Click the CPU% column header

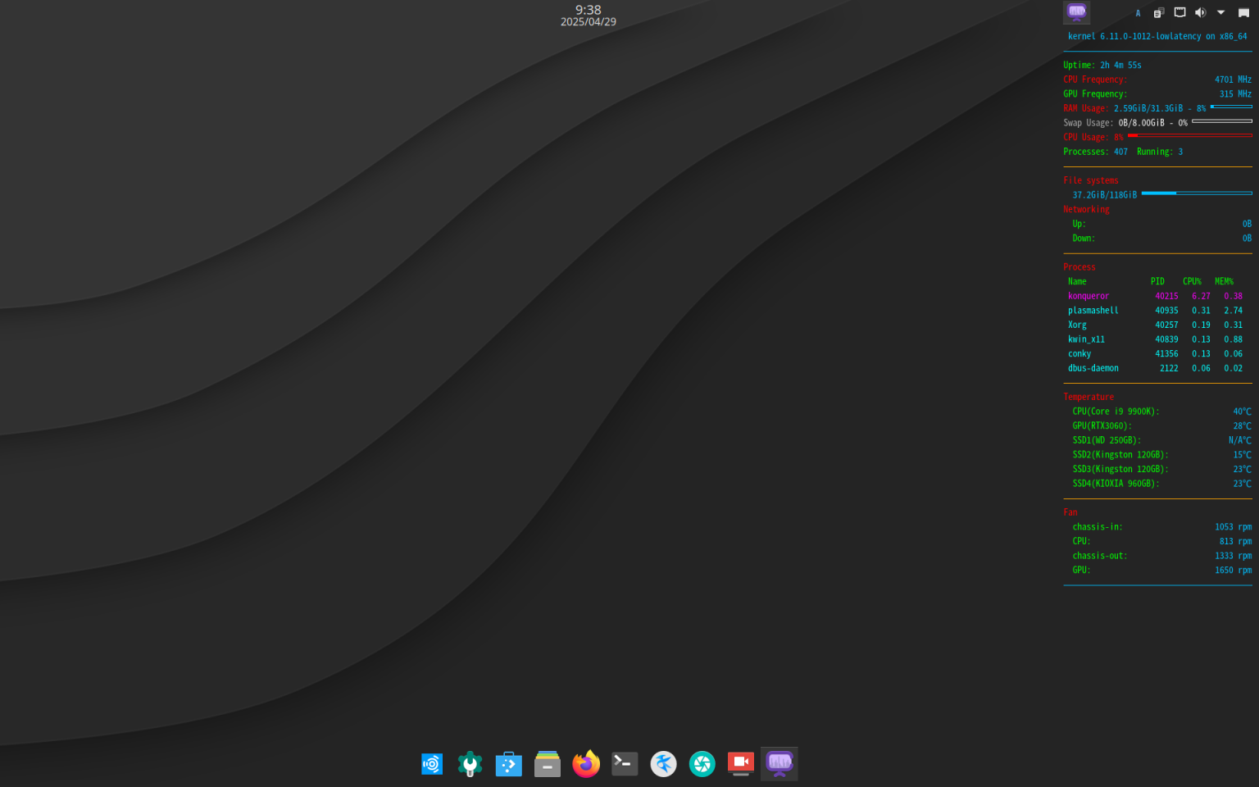1192,282
